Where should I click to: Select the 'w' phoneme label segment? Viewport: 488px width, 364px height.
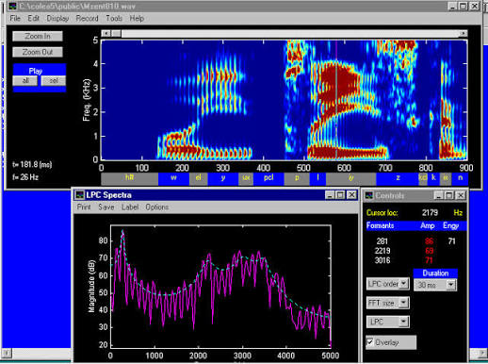(x=173, y=178)
